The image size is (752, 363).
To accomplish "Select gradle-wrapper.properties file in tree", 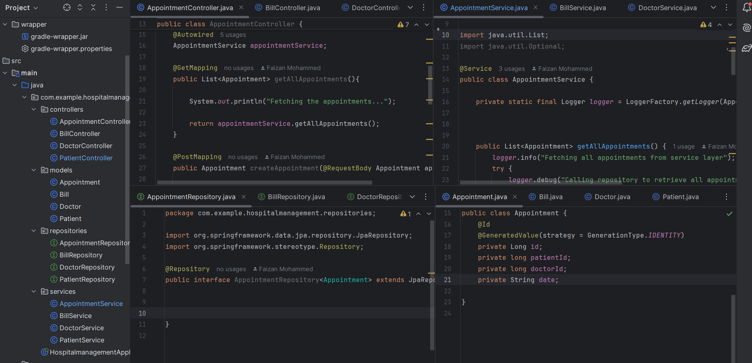I will coord(71,49).
